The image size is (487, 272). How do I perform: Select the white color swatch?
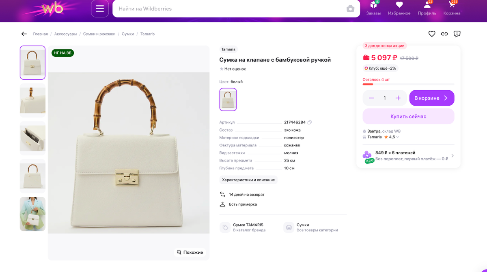(228, 99)
